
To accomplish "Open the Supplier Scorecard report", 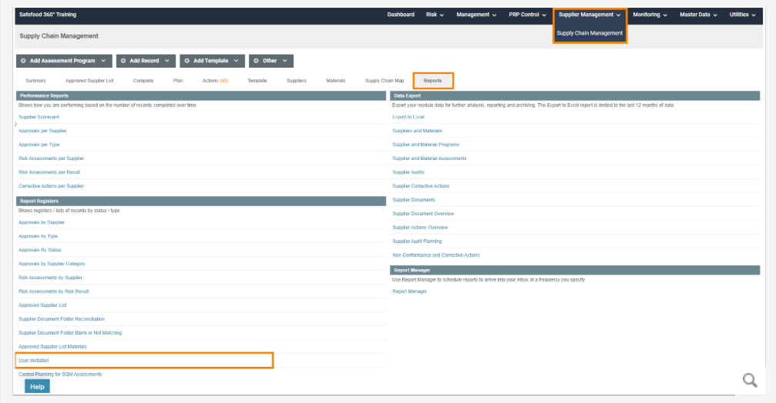I will [39, 117].
